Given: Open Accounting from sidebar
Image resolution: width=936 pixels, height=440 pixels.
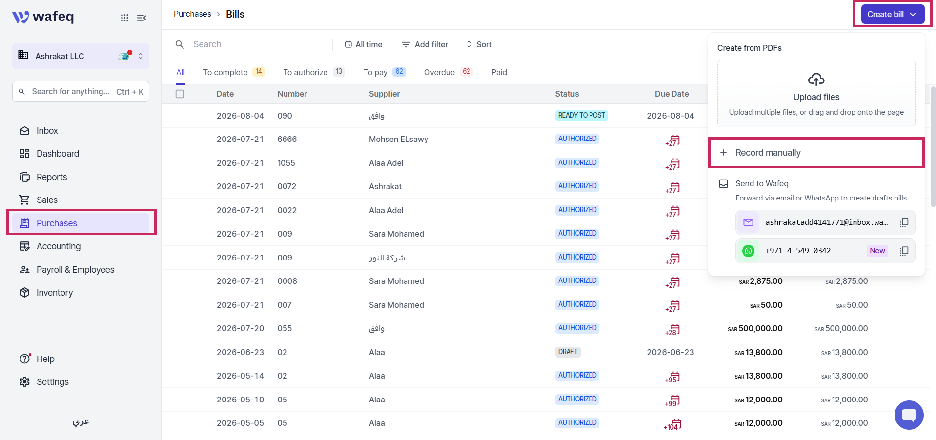Looking at the screenshot, I should click(x=59, y=246).
